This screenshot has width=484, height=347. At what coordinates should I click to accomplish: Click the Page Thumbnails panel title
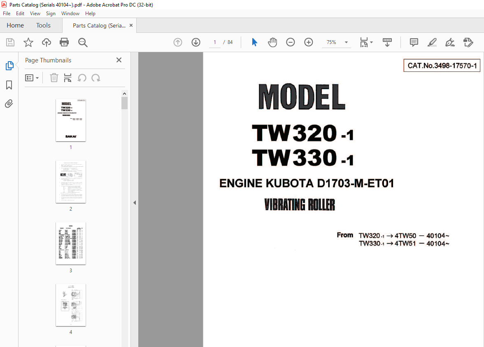coord(48,60)
